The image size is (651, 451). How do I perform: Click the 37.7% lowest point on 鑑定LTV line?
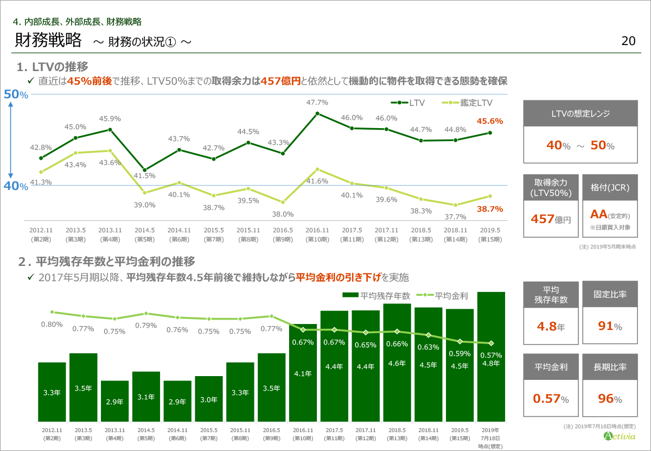pos(455,205)
